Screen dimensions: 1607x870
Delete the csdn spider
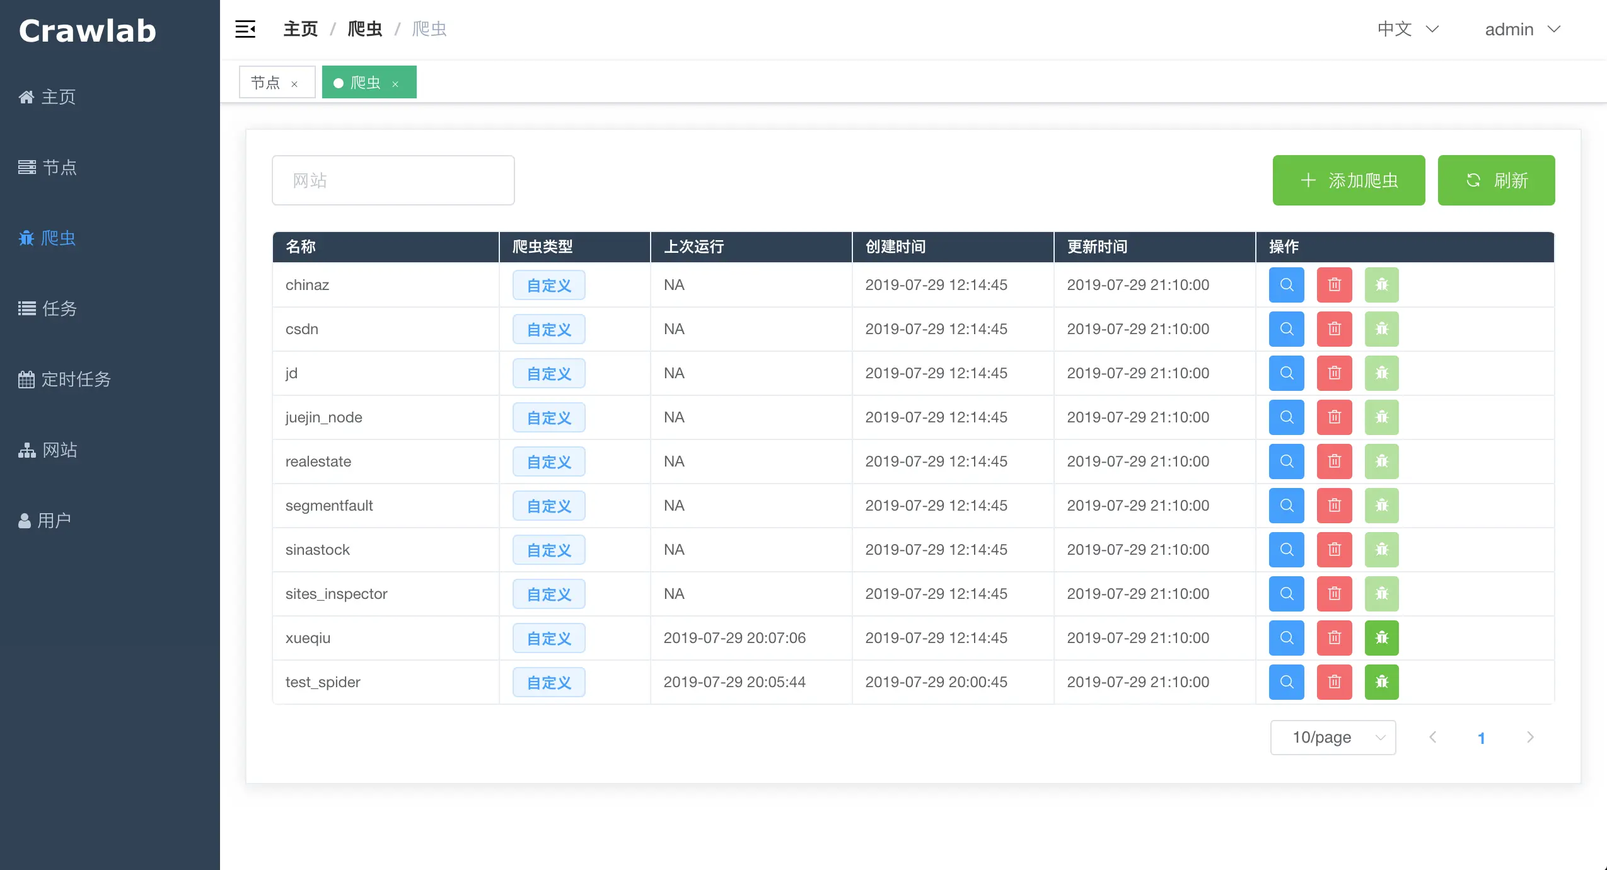tap(1334, 329)
